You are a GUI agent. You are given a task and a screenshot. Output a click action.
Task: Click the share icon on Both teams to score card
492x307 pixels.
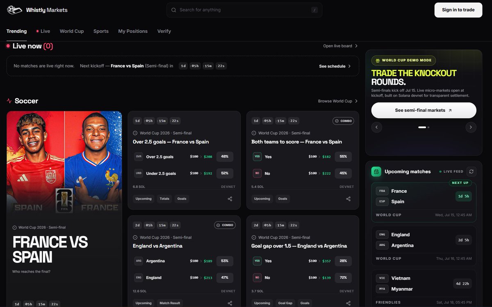[348, 199]
